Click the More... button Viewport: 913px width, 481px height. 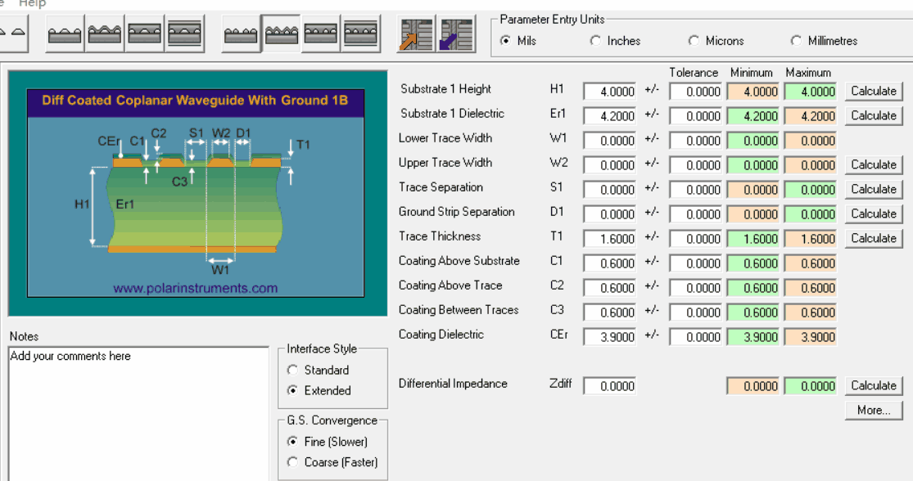[x=873, y=410]
